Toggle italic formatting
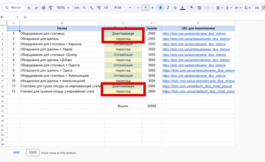Screen dimensions: 265x162 (x=168, y=8)
